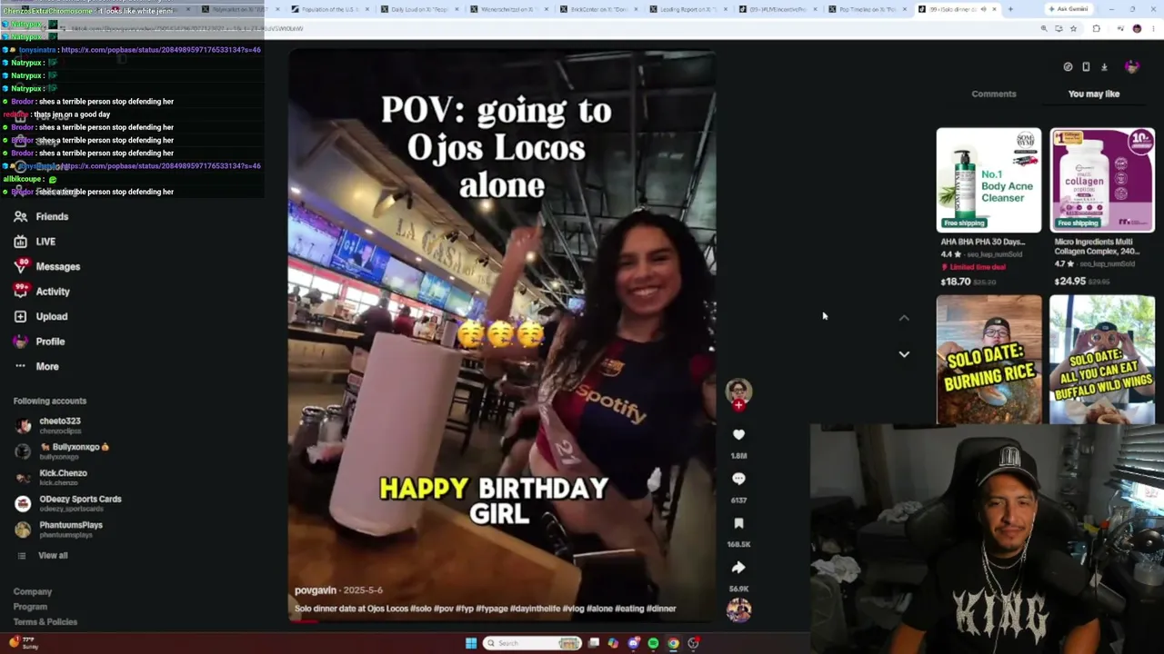Share the video using arrow icon
The height and width of the screenshot is (654, 1164).
(738, 568)
